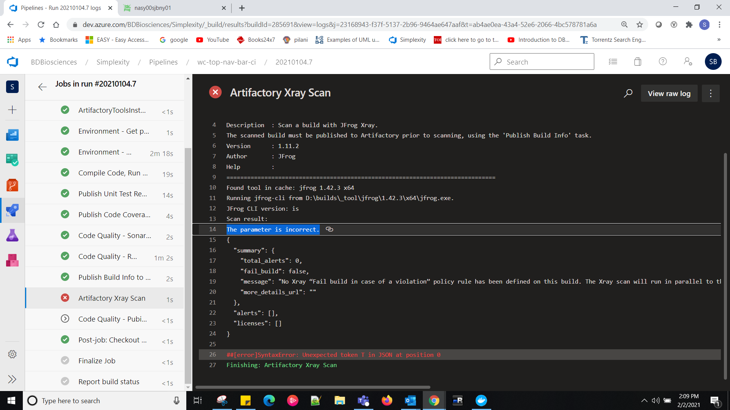Click Pipelines breadcrumb link
The image size is (730, 410).
[x=163, y=62]
